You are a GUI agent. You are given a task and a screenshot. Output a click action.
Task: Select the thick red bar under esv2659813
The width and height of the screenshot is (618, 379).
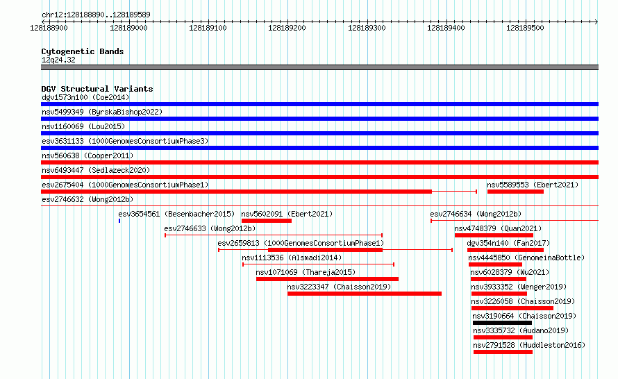coord(325,250)
